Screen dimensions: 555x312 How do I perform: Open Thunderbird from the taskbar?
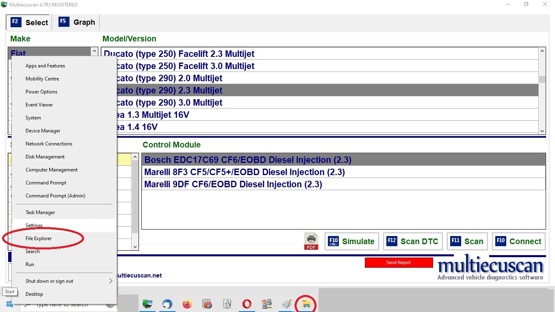click(x=167, y=304)
